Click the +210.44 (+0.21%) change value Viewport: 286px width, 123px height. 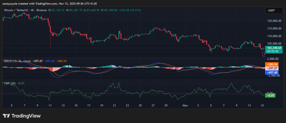(129, 10)
